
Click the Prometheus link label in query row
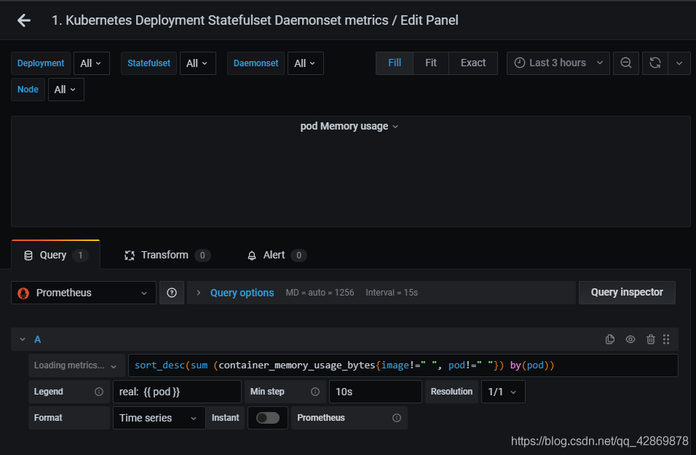click(x=321, y=418)
